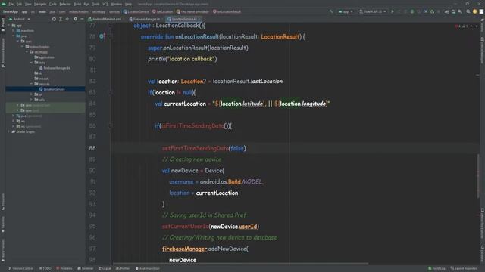The width and height of the screenshot is (485, 272).
Task: Collapse the app module node
Action: tap(9, 26)
